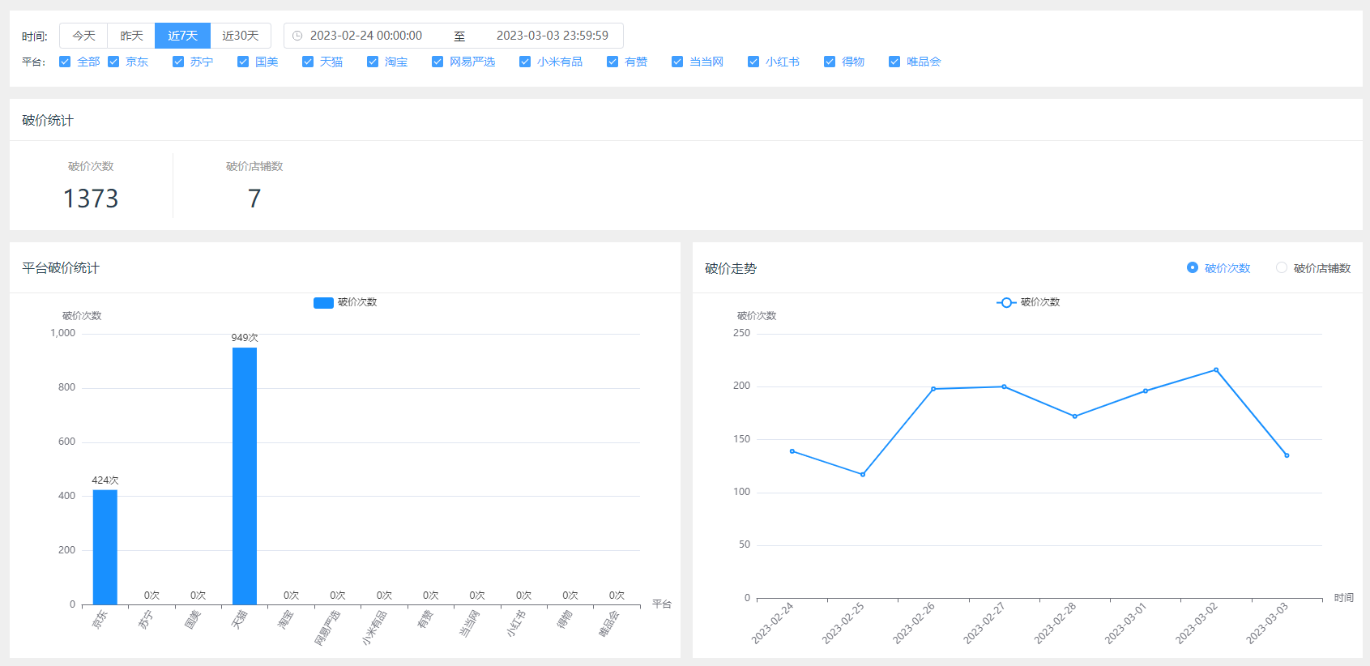Click the line chart point for 2023-02-28
This screenshot has width=1370, height=666.
pos(1075,416)
